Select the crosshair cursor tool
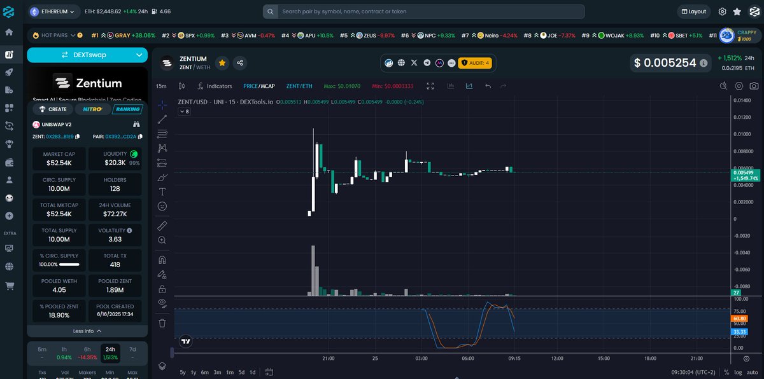The image size is (764, 379). pyautogui.click(x=162, y=104)
